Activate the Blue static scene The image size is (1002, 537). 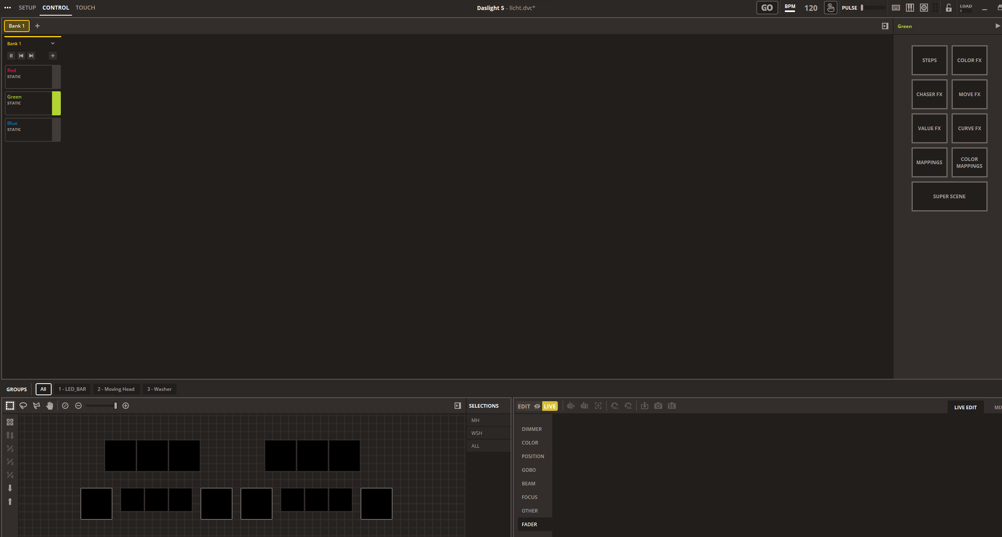[x=33, y=129]
